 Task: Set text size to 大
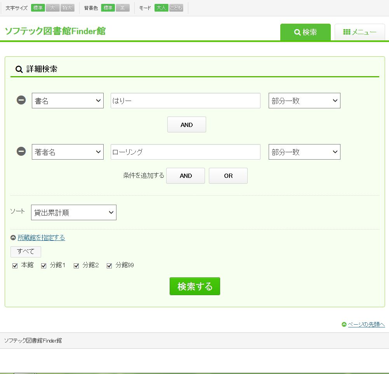[52, 8]
